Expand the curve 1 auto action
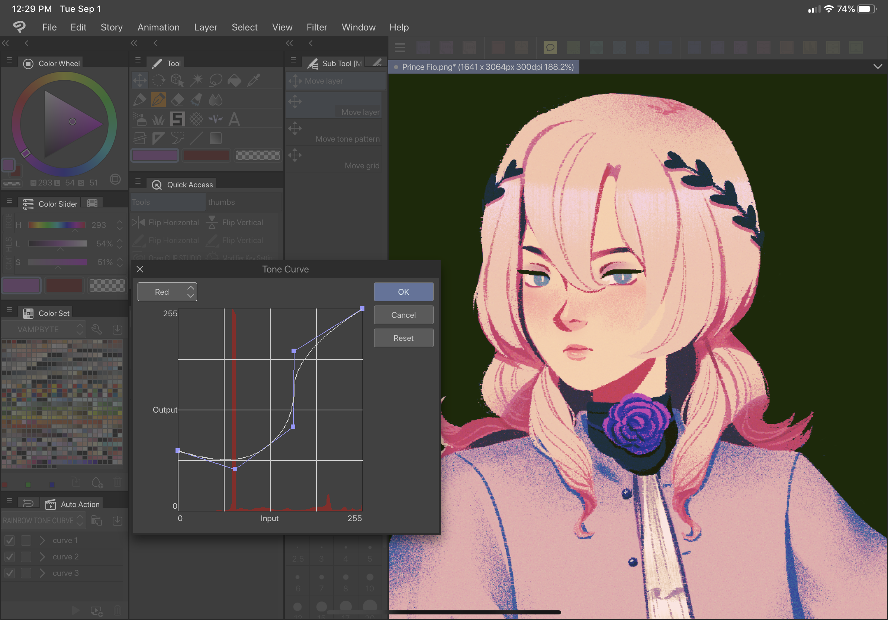Screen dimensions: 888x620 pyautogui.click(x=42, y=540)
